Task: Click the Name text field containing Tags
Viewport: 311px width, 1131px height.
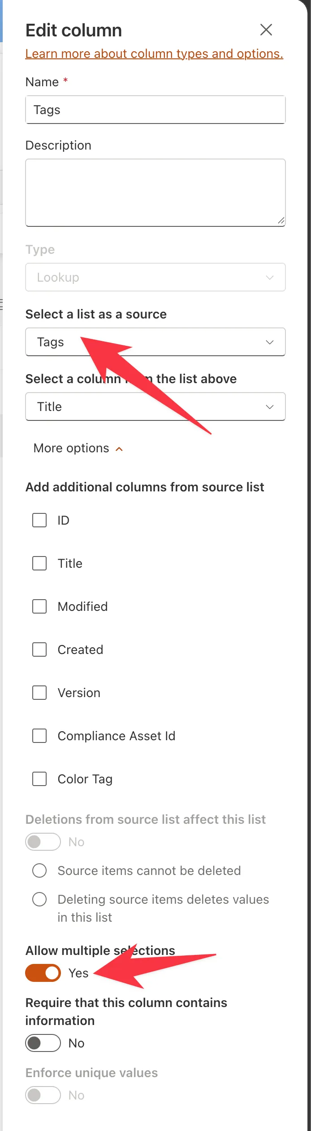Action: click(155, 110)
